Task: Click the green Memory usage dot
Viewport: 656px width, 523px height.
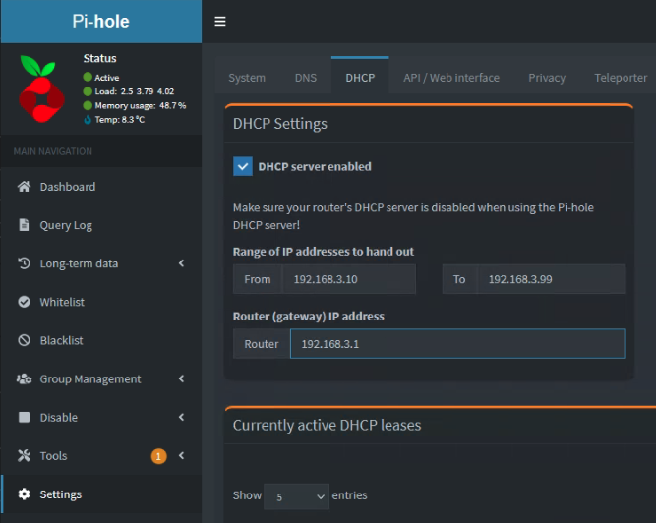Action: pos(88,105)
